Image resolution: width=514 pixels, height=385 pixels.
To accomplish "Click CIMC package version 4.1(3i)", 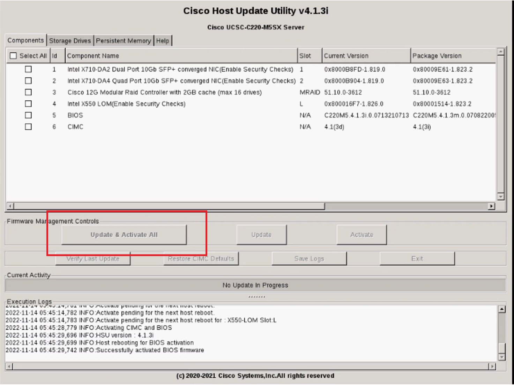I will [x=422, y=127].
